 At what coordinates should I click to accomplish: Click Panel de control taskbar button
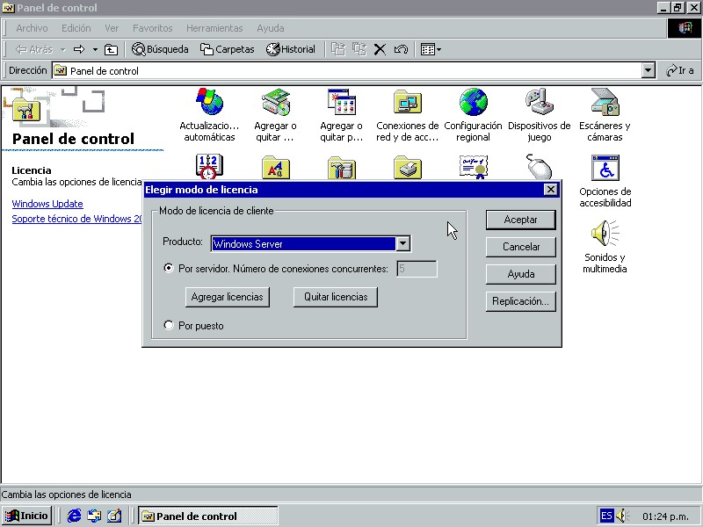coord(208,516)
